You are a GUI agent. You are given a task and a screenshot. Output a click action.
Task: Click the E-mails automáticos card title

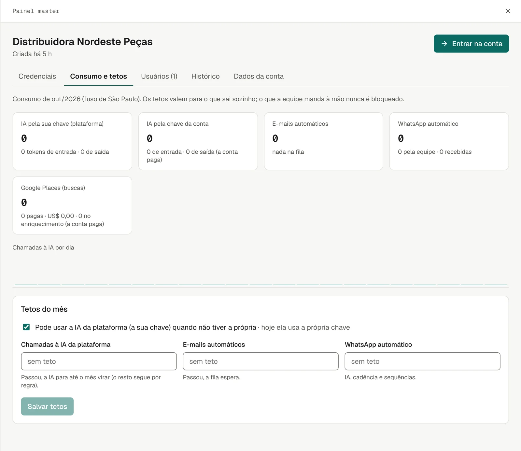pyautogui.click(x=300, y=124)
